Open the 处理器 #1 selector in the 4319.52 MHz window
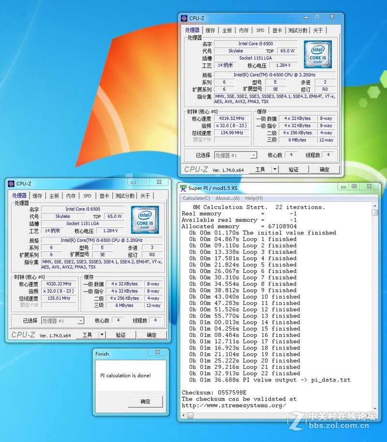The image size is (387, 442). pos(236,155)
